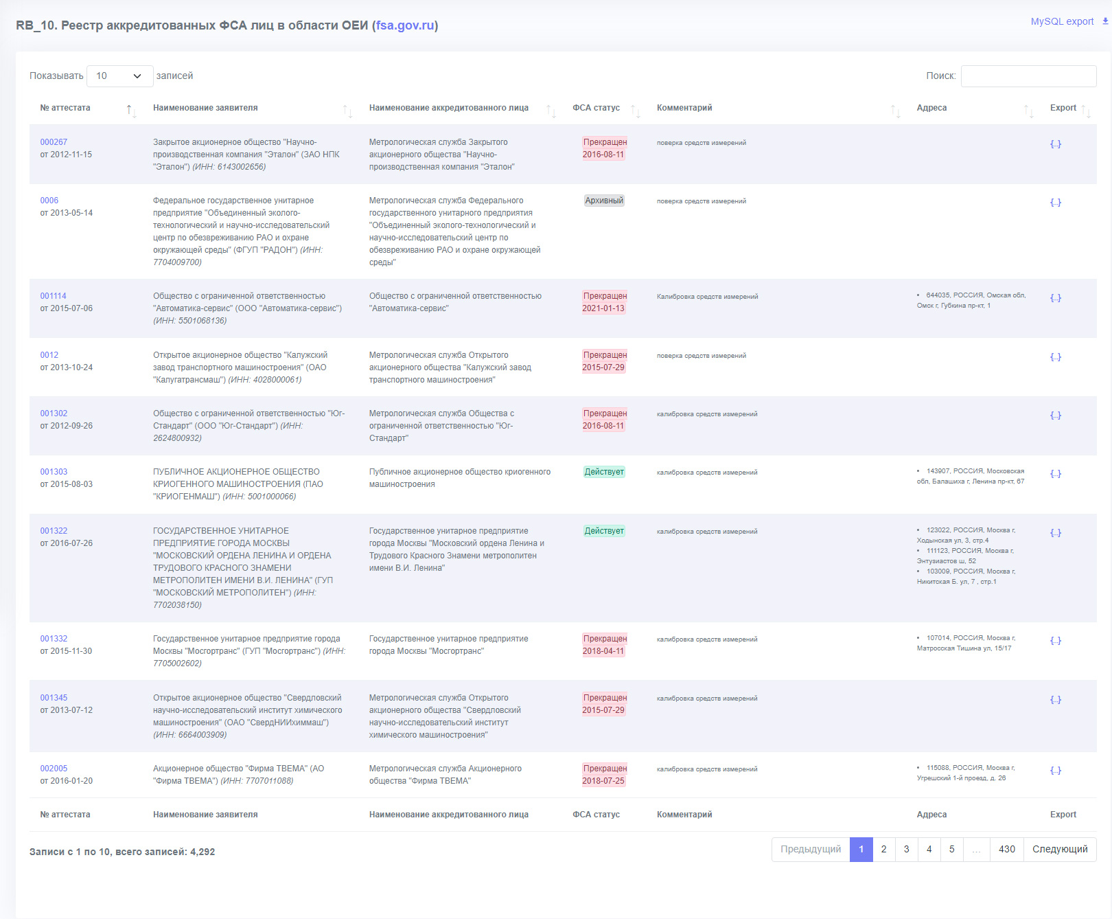Sort by Адреса column arrows

[x=1028, y=111]
